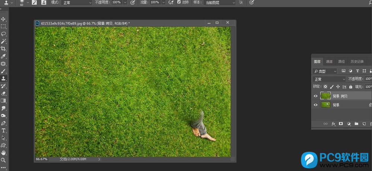
Task: Select the Path Selection tool
Action: [x=3, y=138]
